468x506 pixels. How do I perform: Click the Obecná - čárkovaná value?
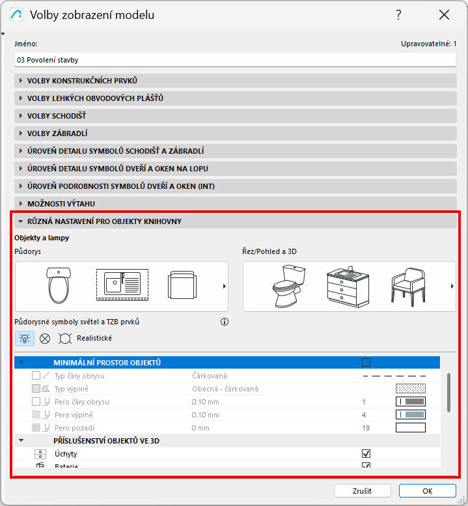click(225, 389)
